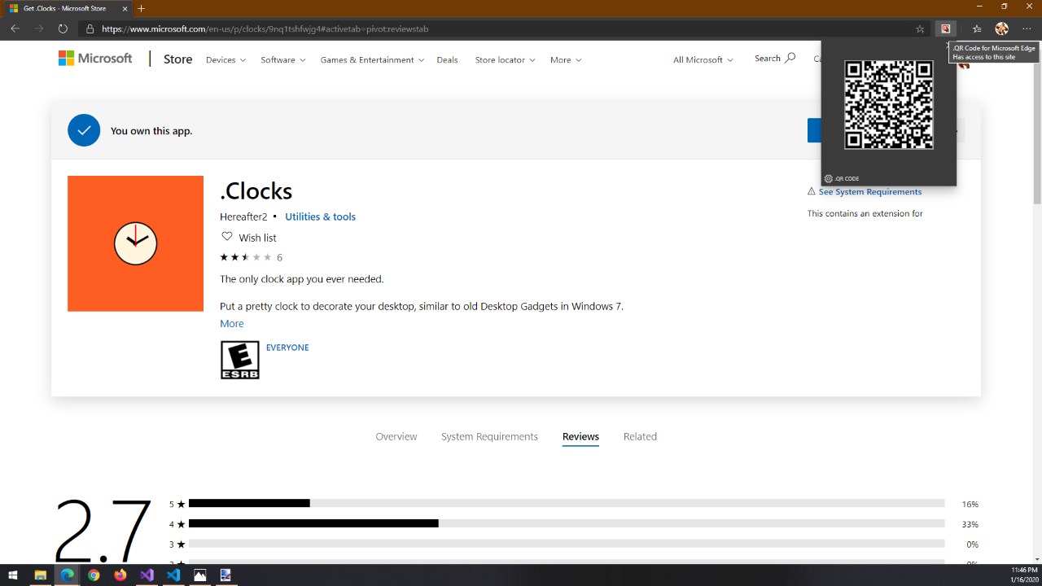Click the .Clocks app title
The width and height of the screenshot is (1042, 586).
click(x=256, y=190)
